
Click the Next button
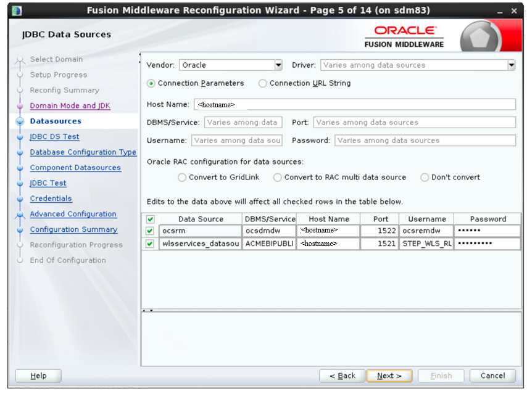(x=389, y=376)
